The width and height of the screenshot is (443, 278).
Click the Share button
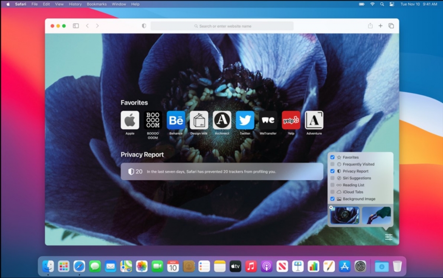click(370, 26)
